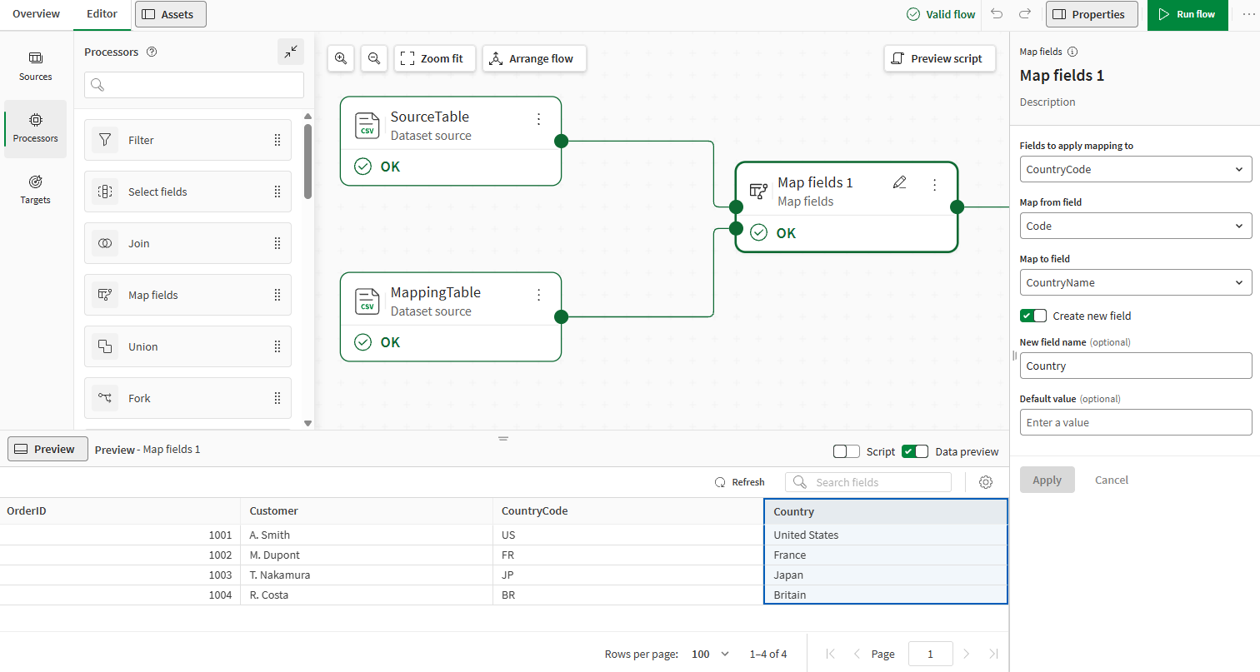Screen dimensions: 1260x672
Task: Open Preview script
Action: click(x=939, y=58)
